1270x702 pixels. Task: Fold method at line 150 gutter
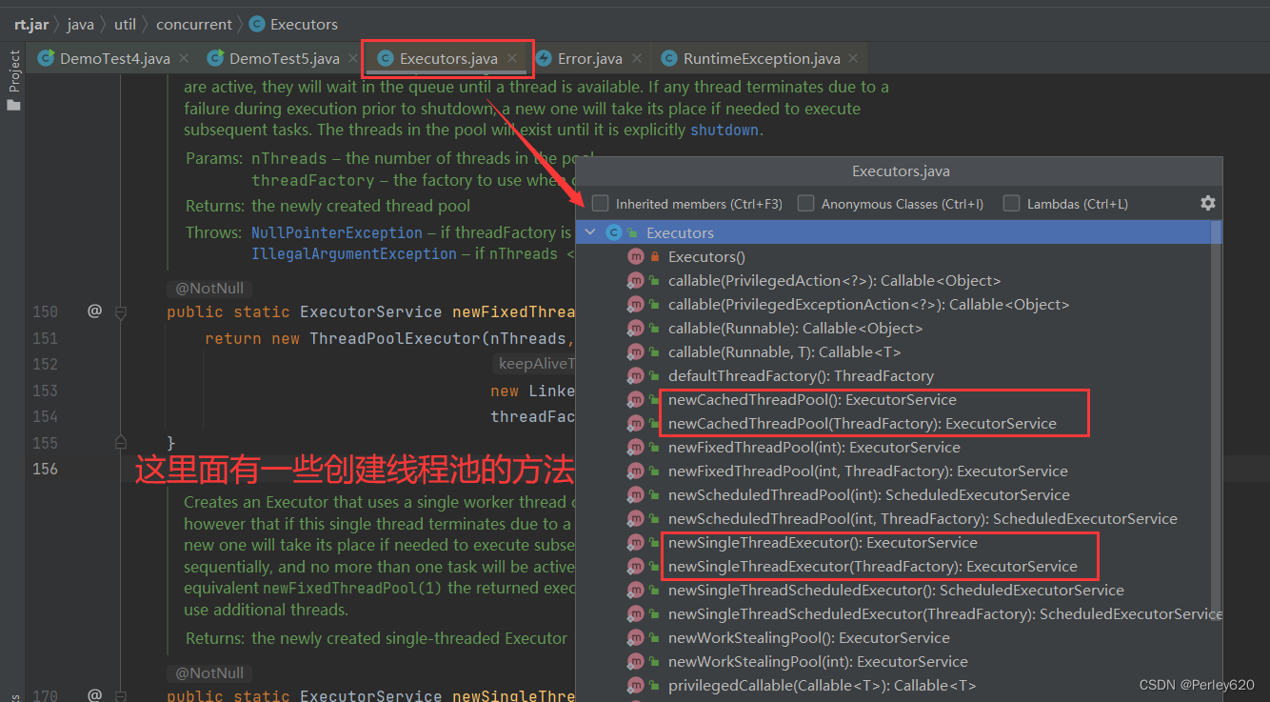pyautogui.click(x=121, y=311)
